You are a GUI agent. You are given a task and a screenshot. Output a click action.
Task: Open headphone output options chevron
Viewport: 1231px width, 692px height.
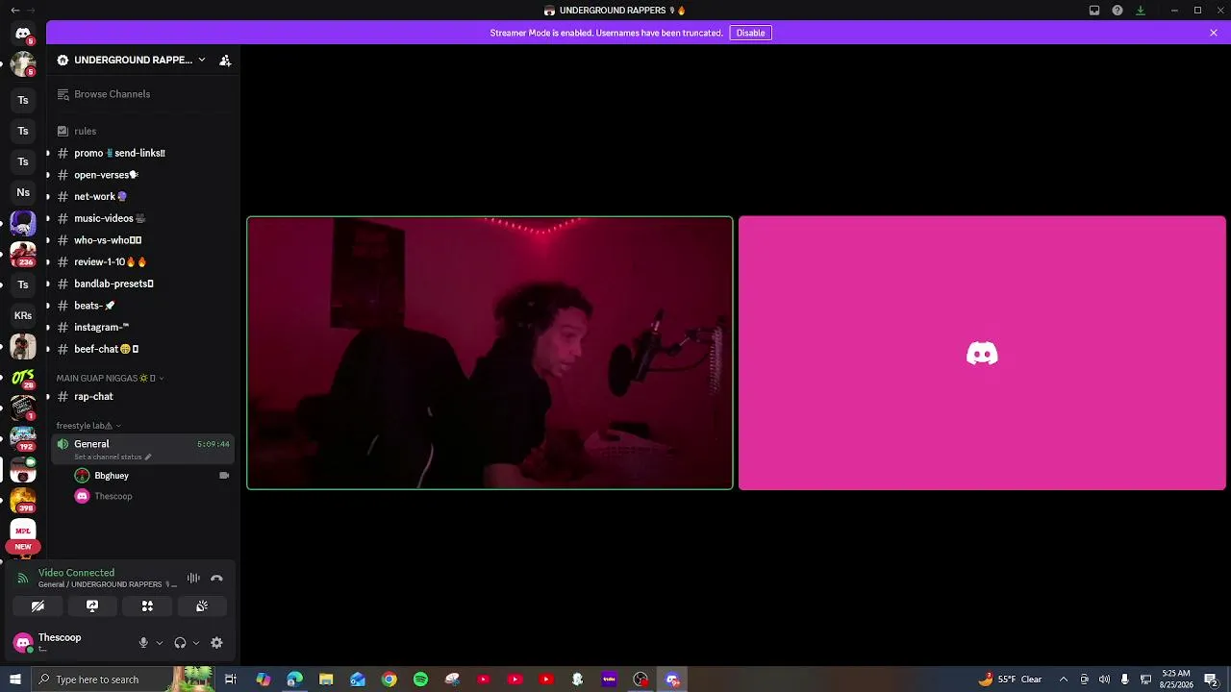coord(196,643)
